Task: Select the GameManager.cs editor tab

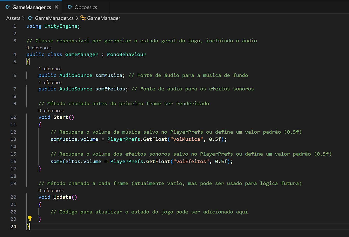Action: click(31, 7)
